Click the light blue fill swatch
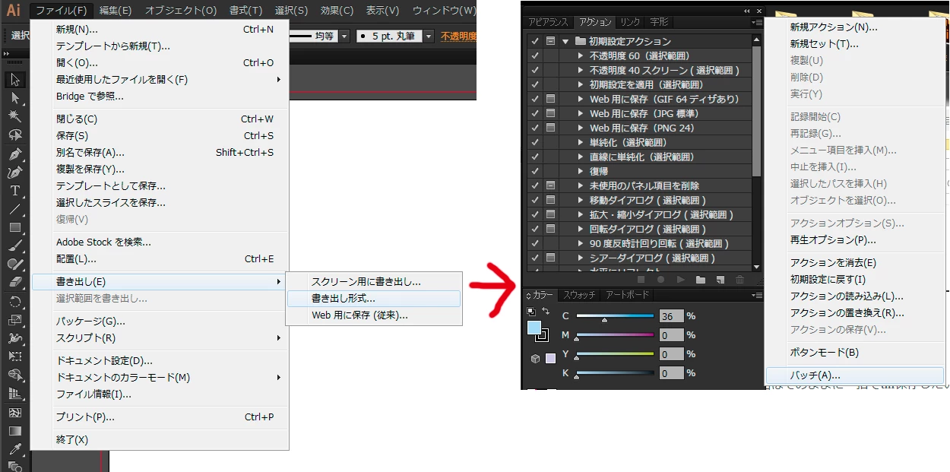 tap(534, 328)
